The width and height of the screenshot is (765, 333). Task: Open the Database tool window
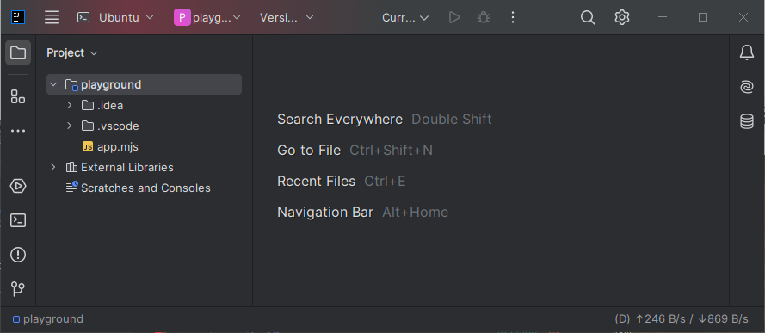[x=746, y=121]
